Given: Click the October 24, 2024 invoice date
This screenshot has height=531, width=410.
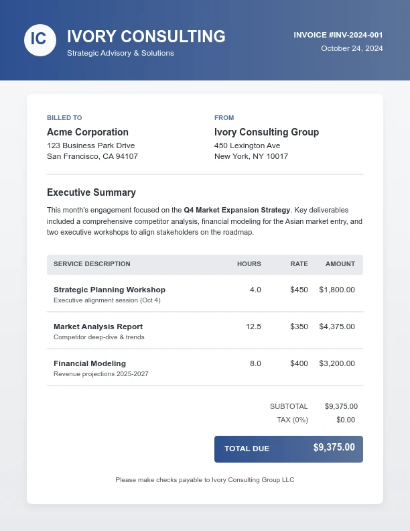Looking at the screenshot, I should 352,48.
